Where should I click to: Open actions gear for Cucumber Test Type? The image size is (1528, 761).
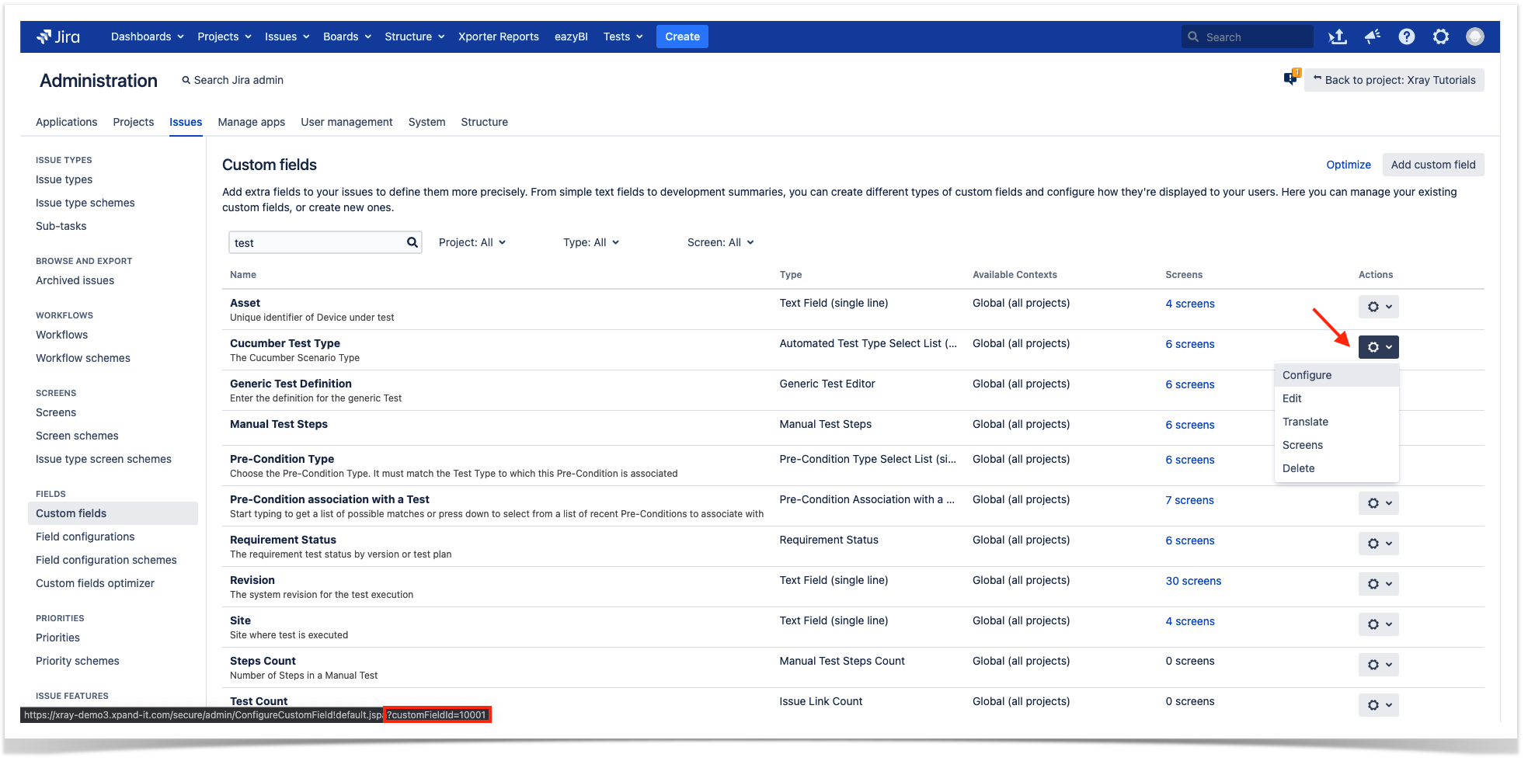1378,347
